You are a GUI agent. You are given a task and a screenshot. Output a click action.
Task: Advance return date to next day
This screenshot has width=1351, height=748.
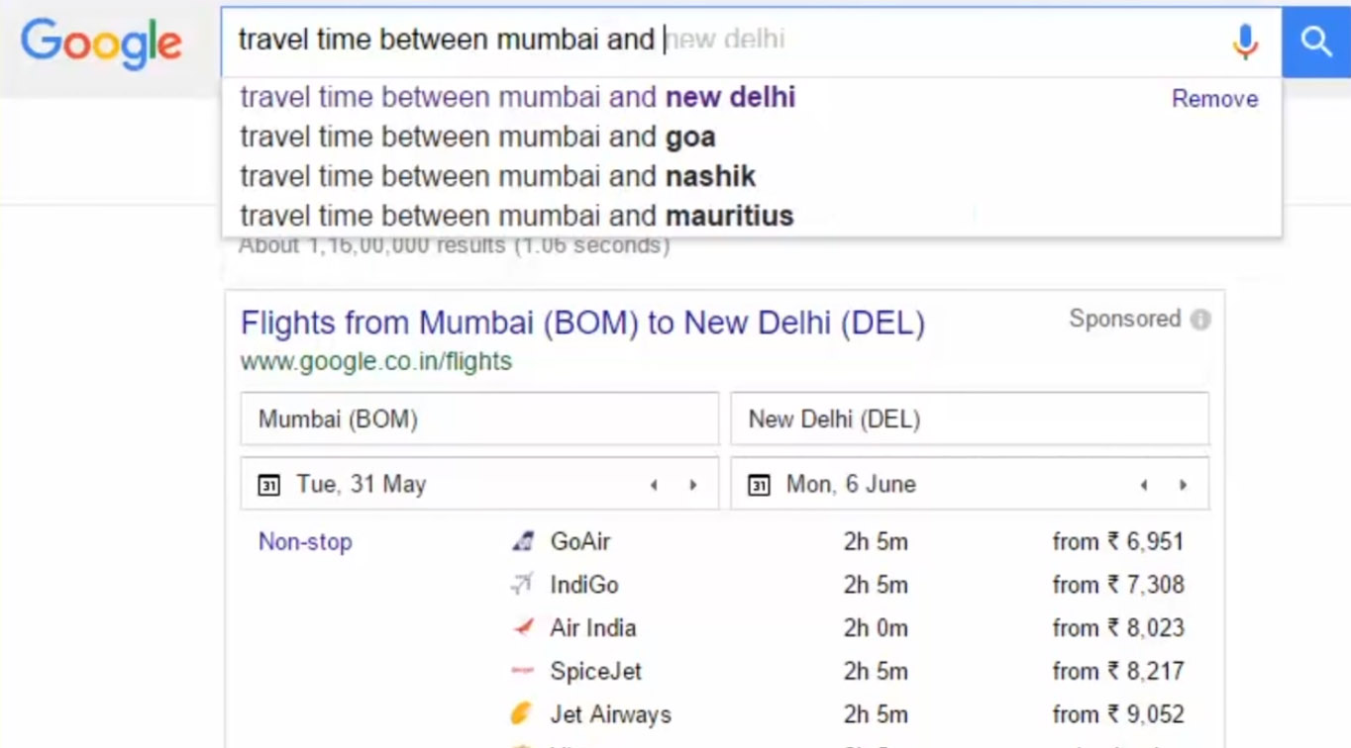(x=1183, y=485)
